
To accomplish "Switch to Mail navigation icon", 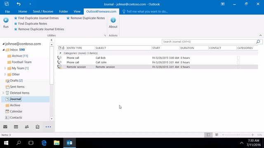I will pos(5,127).
